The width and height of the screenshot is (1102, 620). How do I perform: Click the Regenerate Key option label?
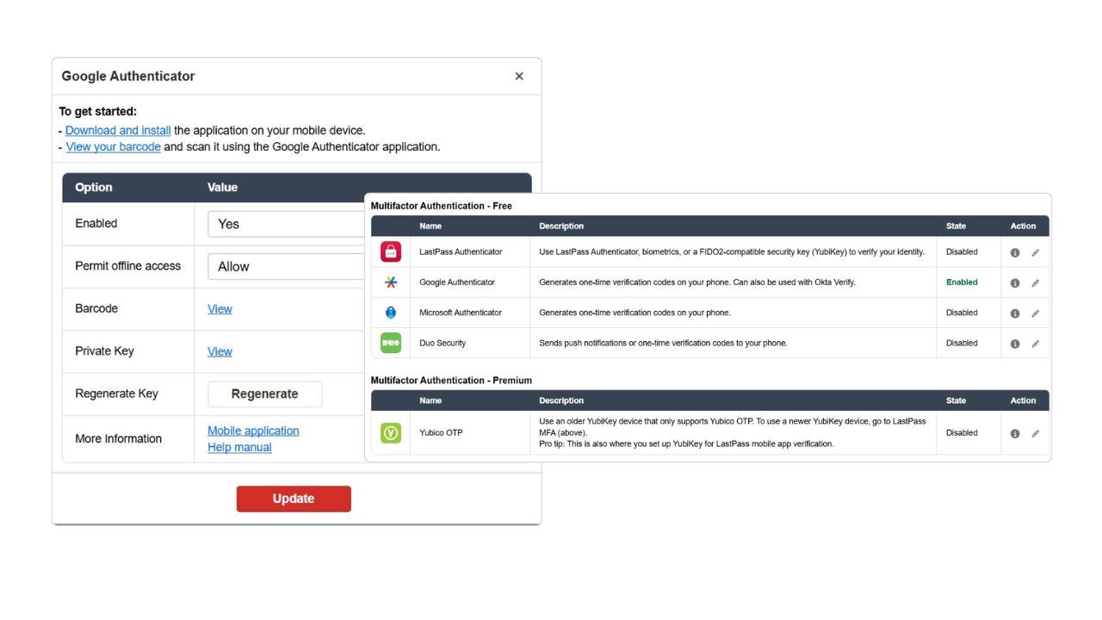(x=116, y=394)
